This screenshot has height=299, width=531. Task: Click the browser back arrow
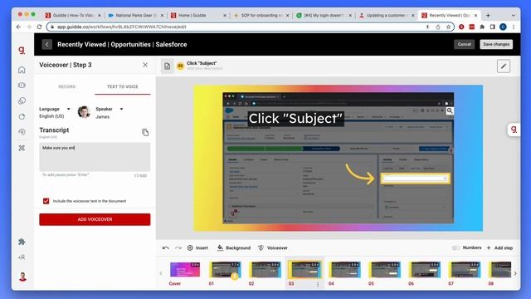tap(18, 27)
